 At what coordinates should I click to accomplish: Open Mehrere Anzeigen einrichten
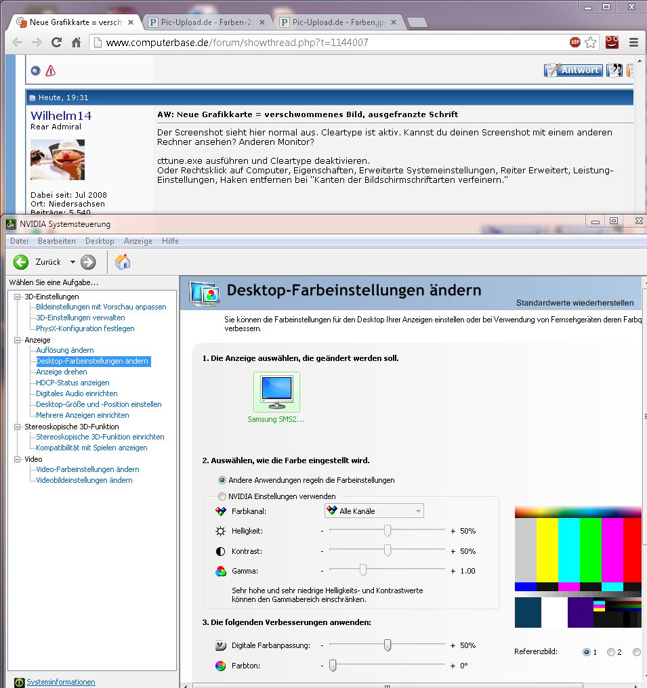click(x=83, y=415)
